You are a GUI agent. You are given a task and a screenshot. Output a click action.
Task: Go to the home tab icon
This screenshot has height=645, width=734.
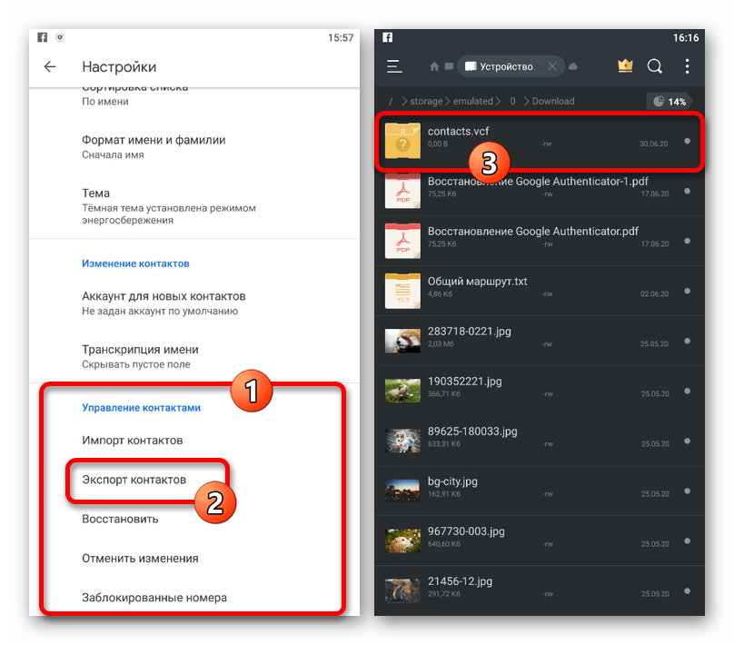[434, 66]
